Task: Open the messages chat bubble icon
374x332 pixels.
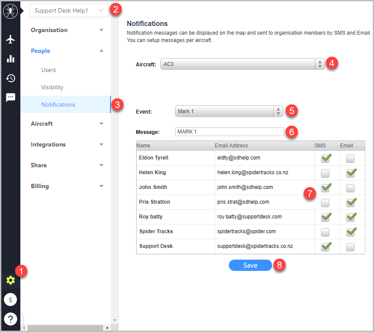Action: click(10, 98)
